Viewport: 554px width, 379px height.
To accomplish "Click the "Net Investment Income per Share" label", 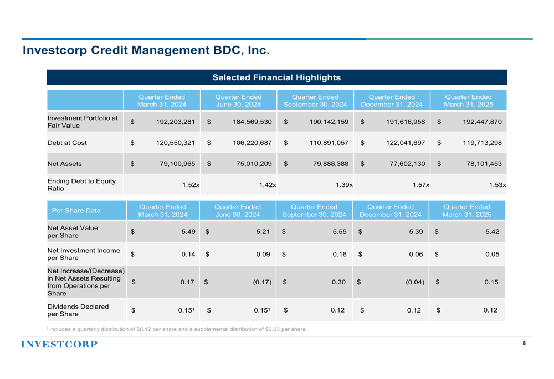I will pos(84,254).
